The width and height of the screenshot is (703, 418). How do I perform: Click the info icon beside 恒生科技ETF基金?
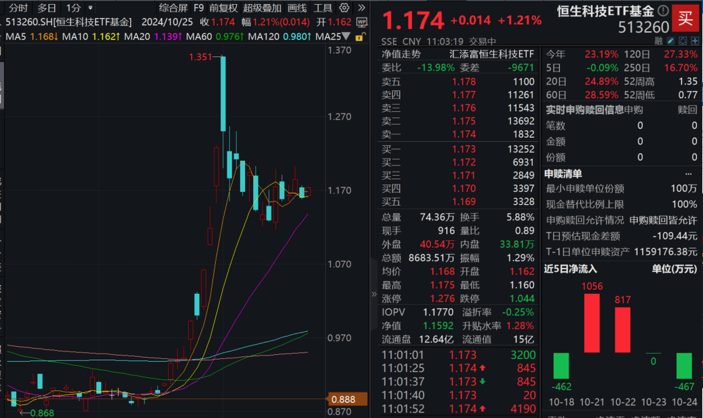tap(664, 11)
